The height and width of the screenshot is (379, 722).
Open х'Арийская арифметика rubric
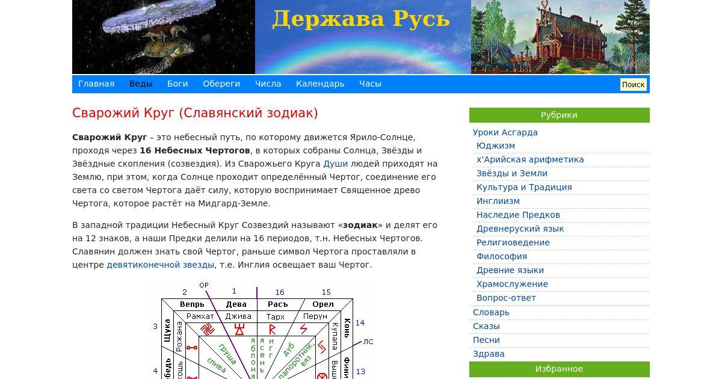pos(530,159)
